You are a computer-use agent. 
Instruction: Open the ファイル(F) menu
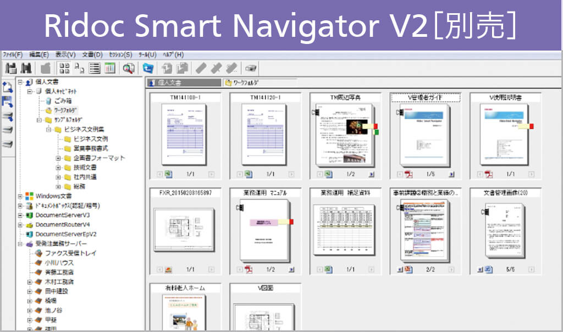coord(13,55)
